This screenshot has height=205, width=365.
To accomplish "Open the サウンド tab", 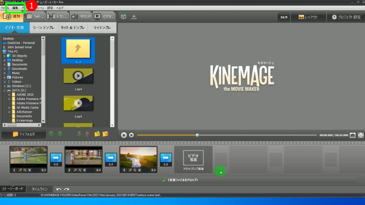I will (81, 17).
